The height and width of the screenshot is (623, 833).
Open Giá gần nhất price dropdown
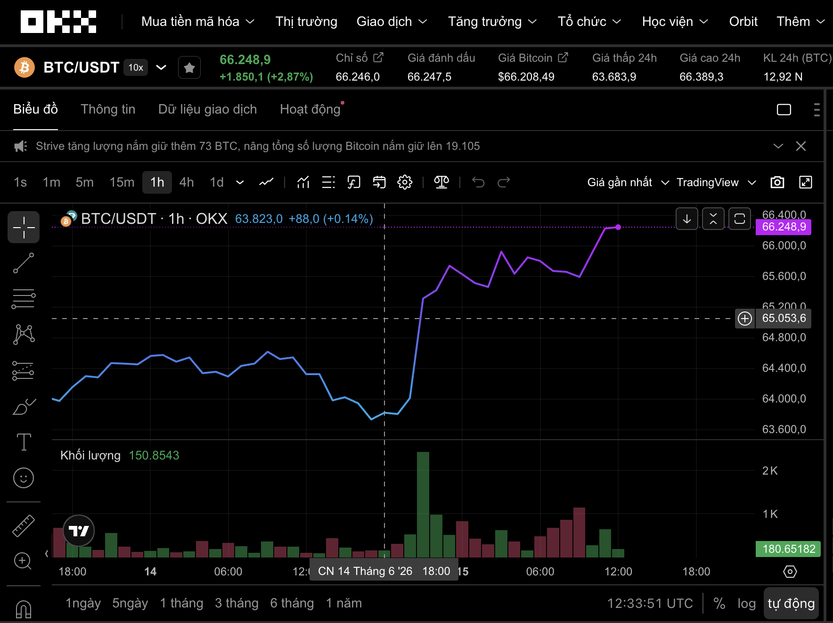tap(628, 182)
